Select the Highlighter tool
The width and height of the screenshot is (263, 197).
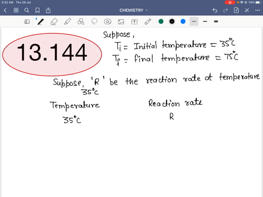click(67, 22)
